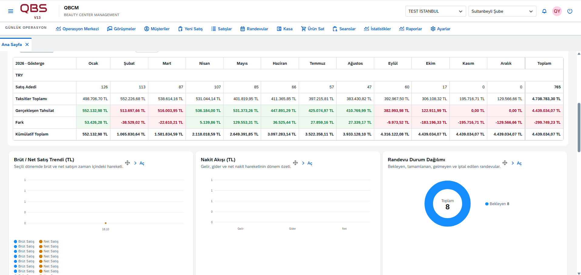The image size is (581, 275).
Task: Click the vertical page scrollbar thumb
Action: 579,127
